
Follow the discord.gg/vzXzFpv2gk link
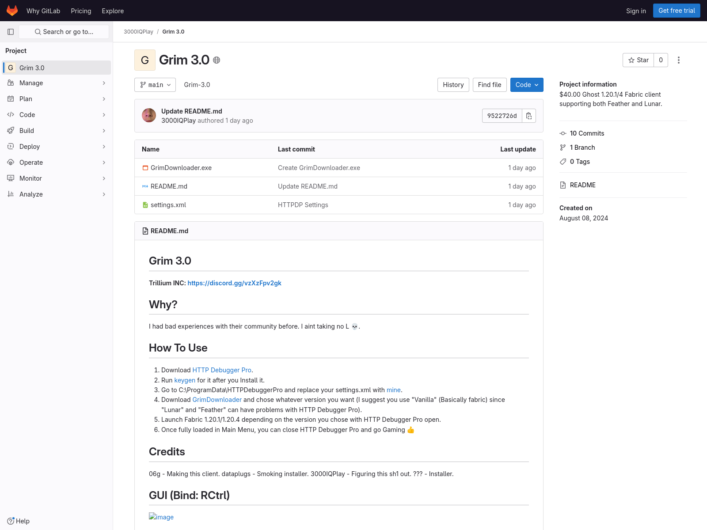click(234, 283)
